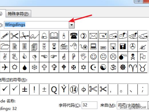
Task: Pick the black floppy disk symbol
Action: click(x=123, y=46)
